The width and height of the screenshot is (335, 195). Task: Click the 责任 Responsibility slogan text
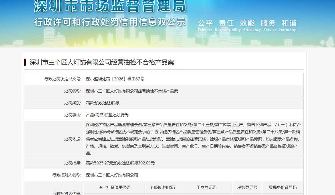pos(228,25)
